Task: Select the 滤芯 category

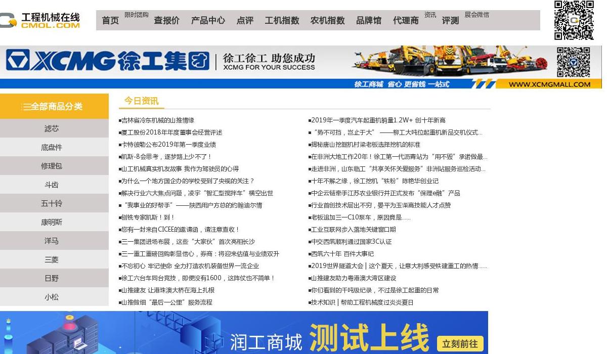Action: click(x=54, y=128)
